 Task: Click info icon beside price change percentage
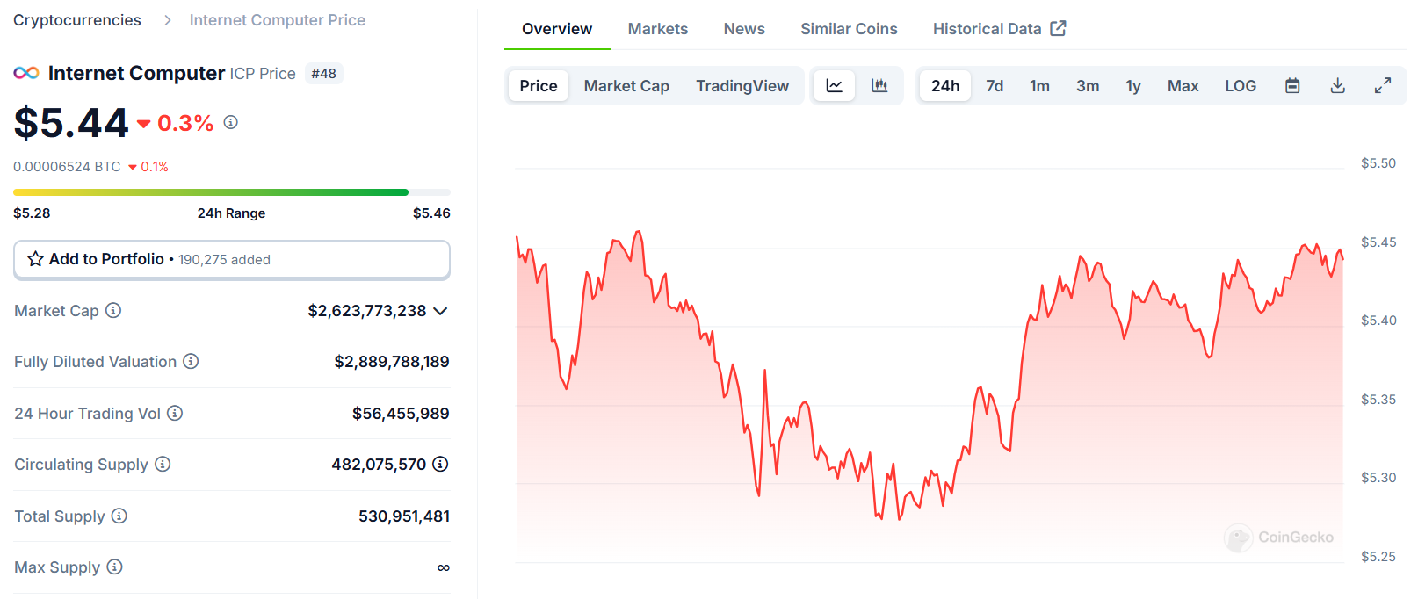click(x=230, y=122)
